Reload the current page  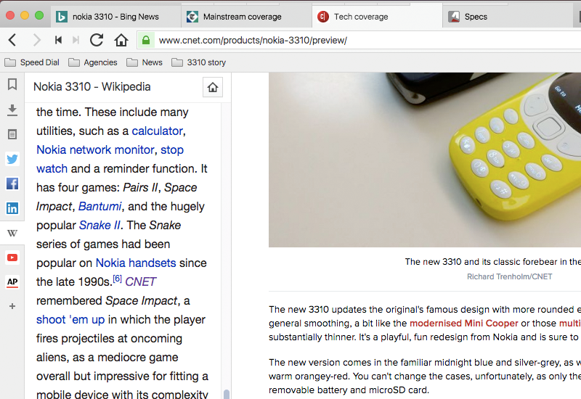point(97,40)
